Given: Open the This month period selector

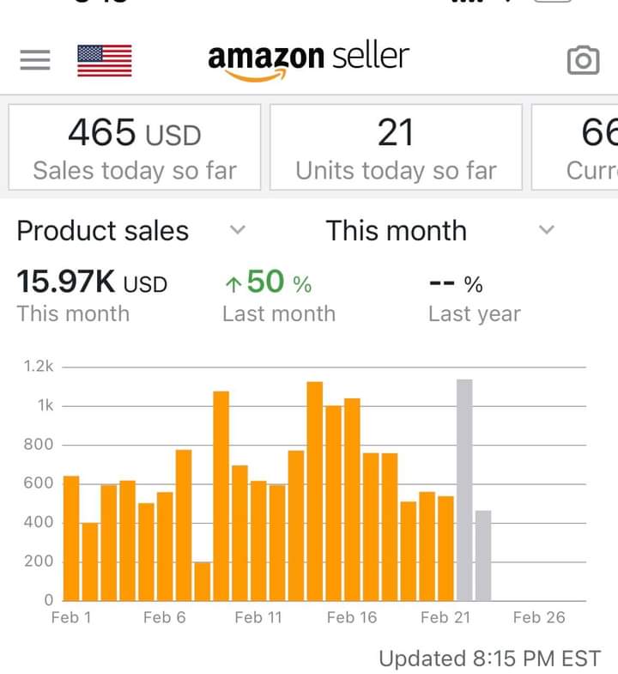Looking at the screenshot, I should pos(440,230).
